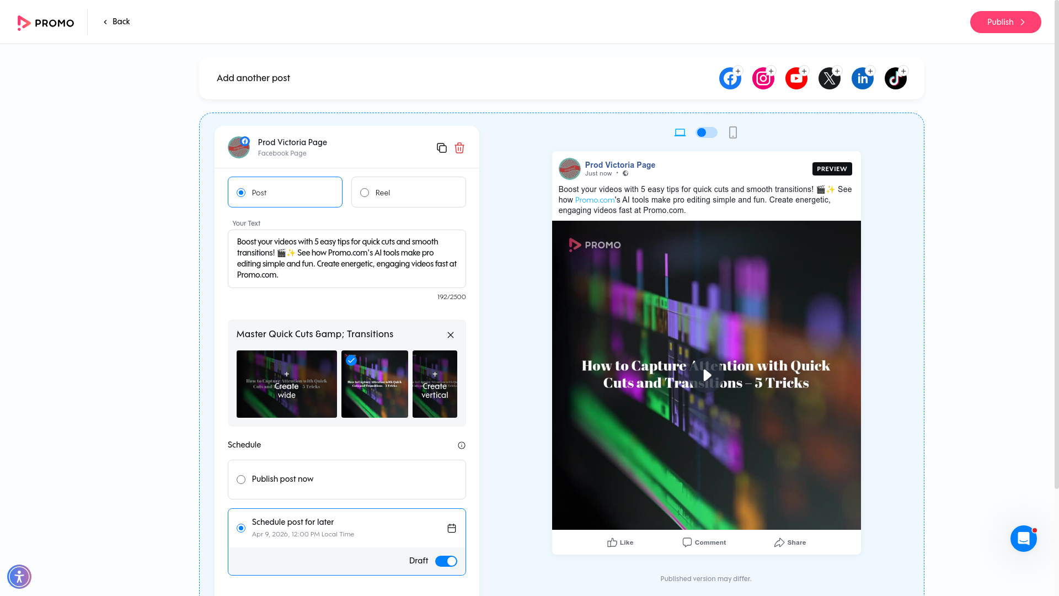This screenshot has height=596, width=1059.
Task: Flip the preview device switch
Action: point(707,132)
